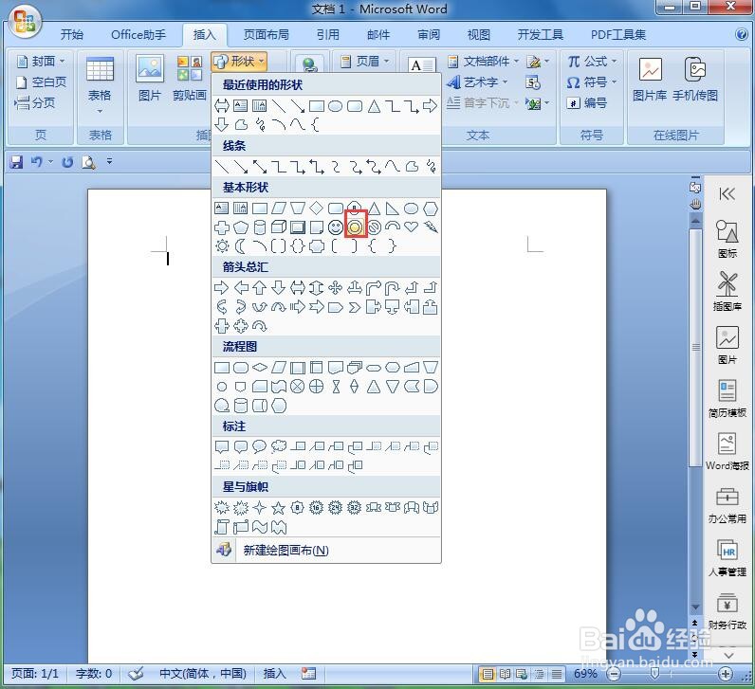The width and height of the screenshot is (755, 689).
Task: Select the moon shape
Action: pyautogui.click(x=240, y=246)
